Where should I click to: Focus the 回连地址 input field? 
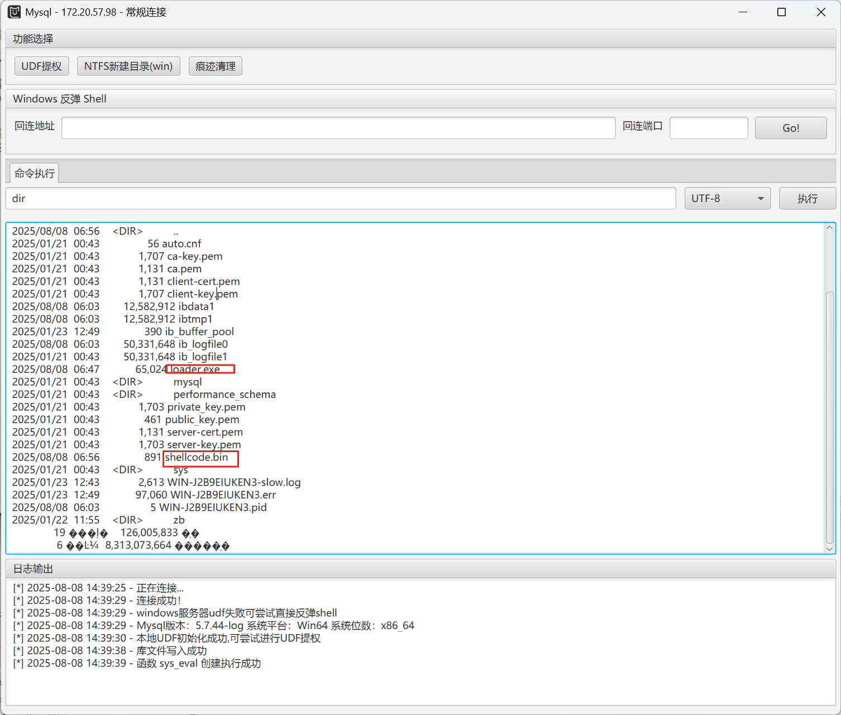pos(338,128)
